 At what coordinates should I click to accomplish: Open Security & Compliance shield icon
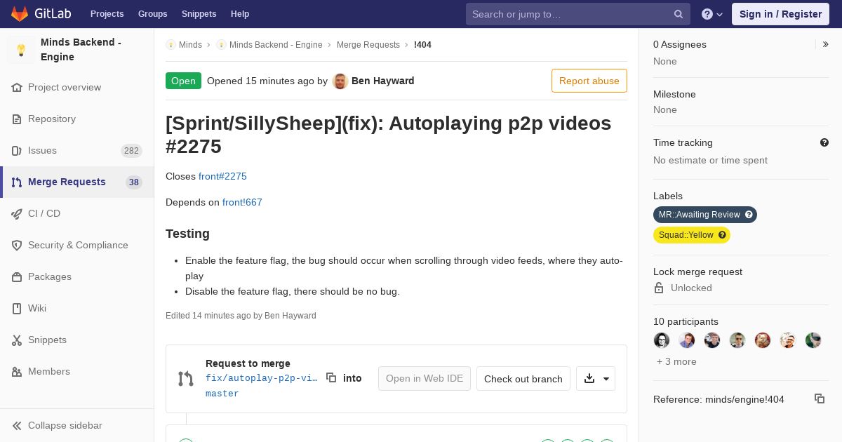[x=17, y=246]
